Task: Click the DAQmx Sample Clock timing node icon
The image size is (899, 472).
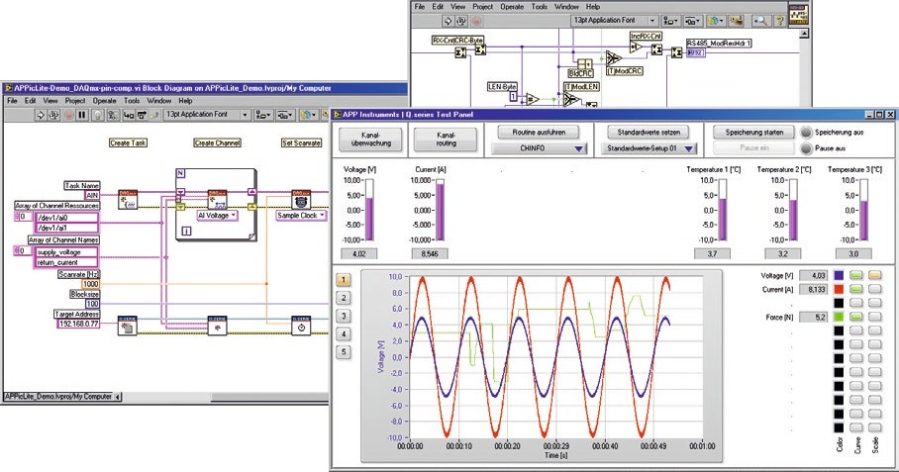Action: click(x=301, y=200)
